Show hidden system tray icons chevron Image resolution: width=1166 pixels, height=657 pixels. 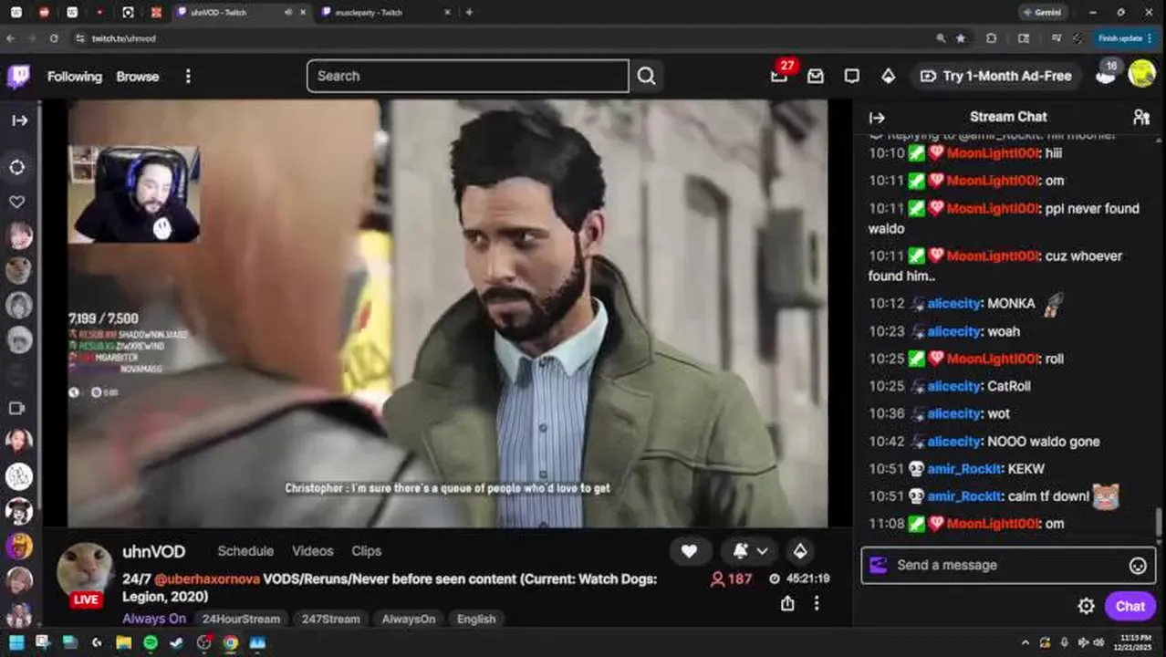(x=1025, y=642)
